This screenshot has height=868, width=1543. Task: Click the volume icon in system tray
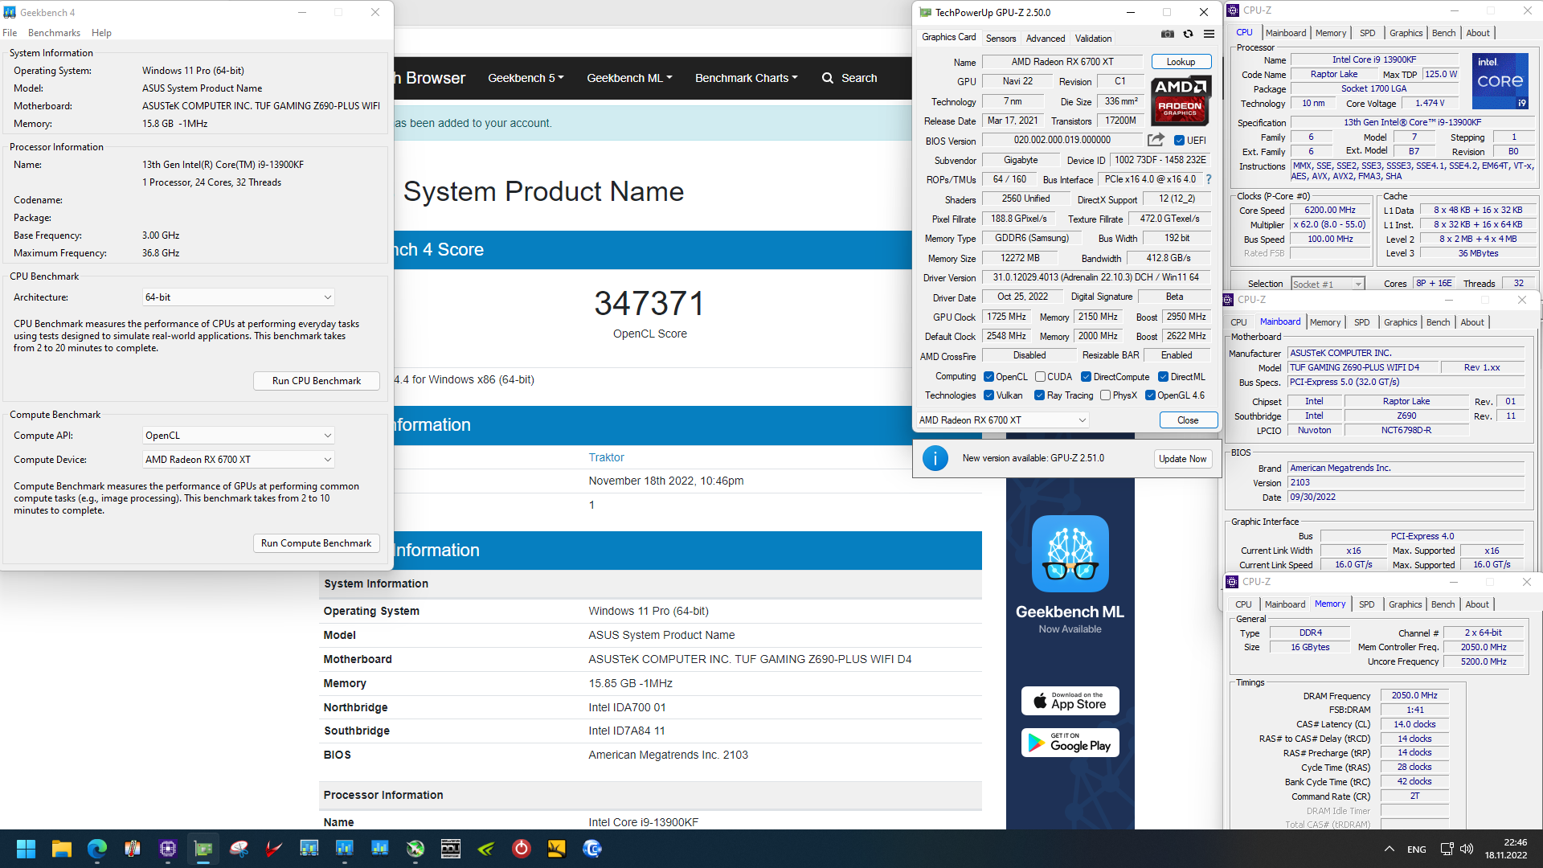pyautogui.click(x=1467, y=849)
